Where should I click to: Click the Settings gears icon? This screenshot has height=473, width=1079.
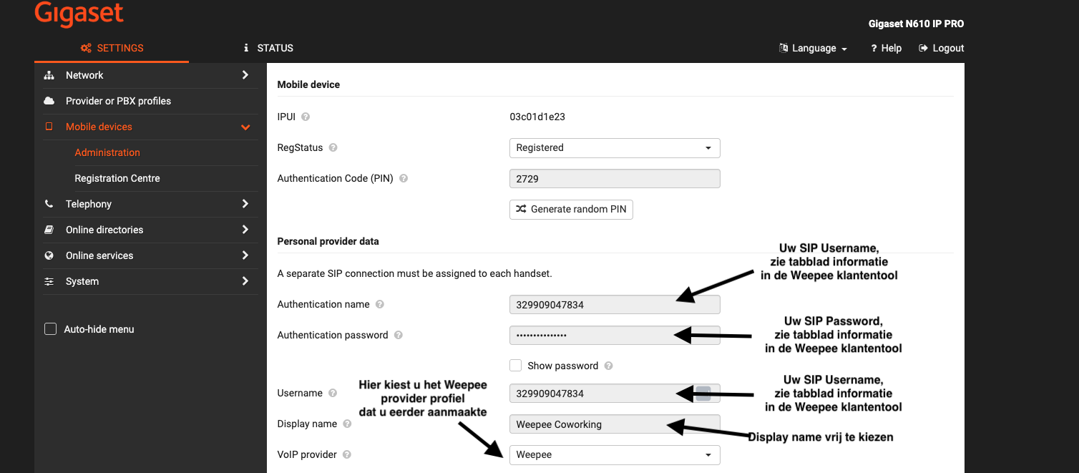[86, 48]
